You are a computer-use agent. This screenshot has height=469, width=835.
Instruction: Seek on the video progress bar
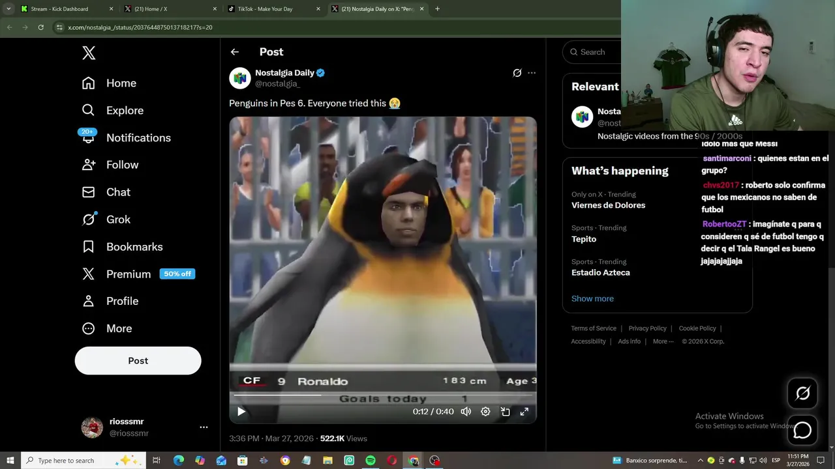383,395
